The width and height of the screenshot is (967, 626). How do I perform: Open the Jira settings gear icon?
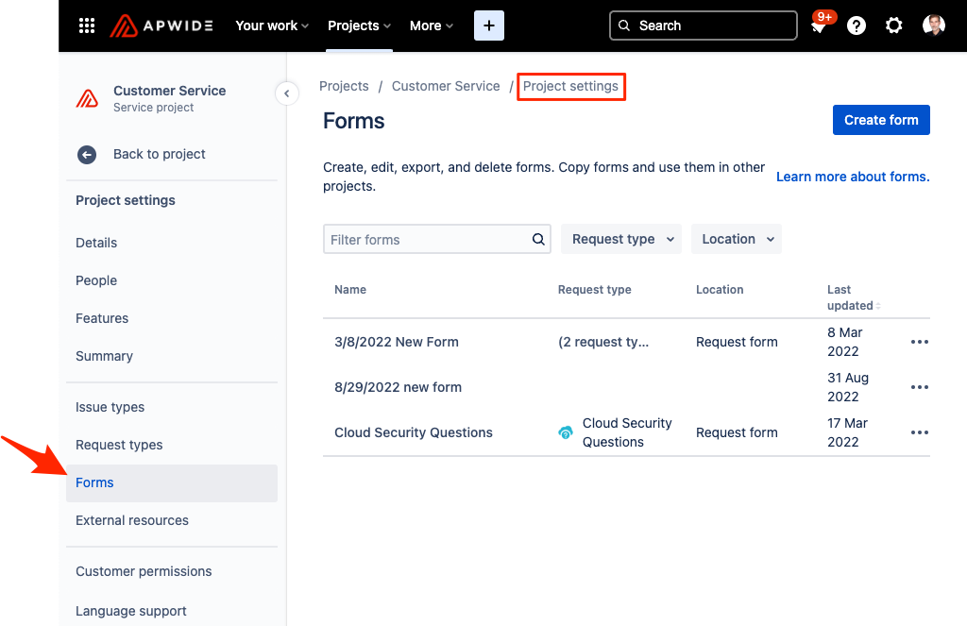tap(893, 25)
